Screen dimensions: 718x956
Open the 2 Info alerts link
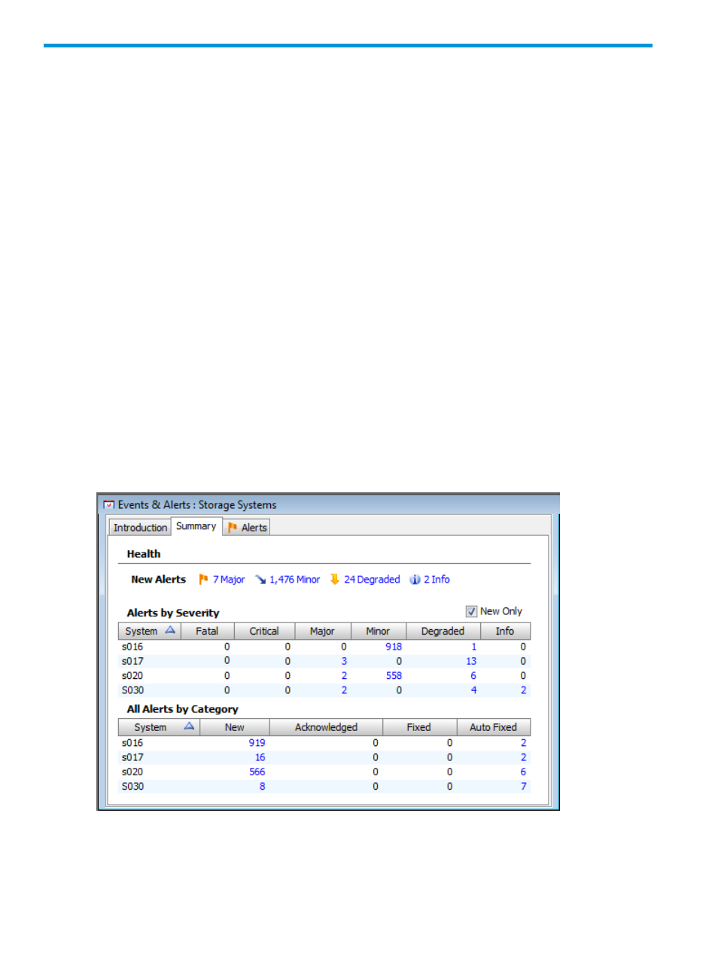pyautogui.click(x=437, y=580)
